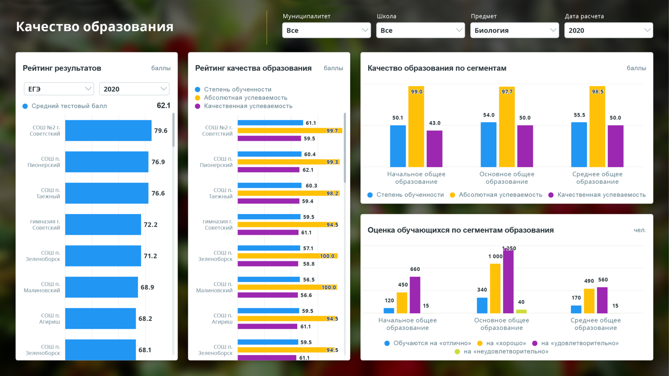Click the blue 50.1 bar in segments chart
Image resolution: width=669 pixels, height=376 pixels.
[398, 146]
